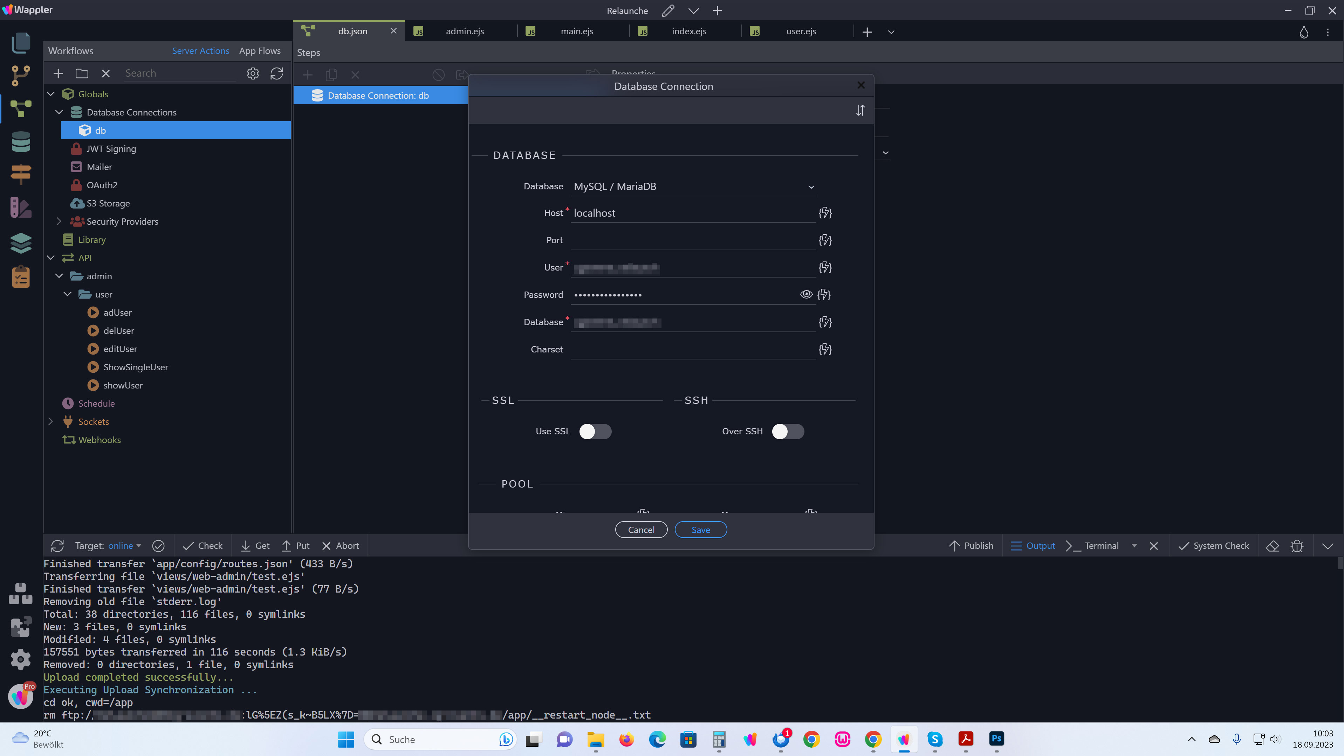Enable the Over SSH toggle
1344x756 pixels.
[x=787, y=432]
